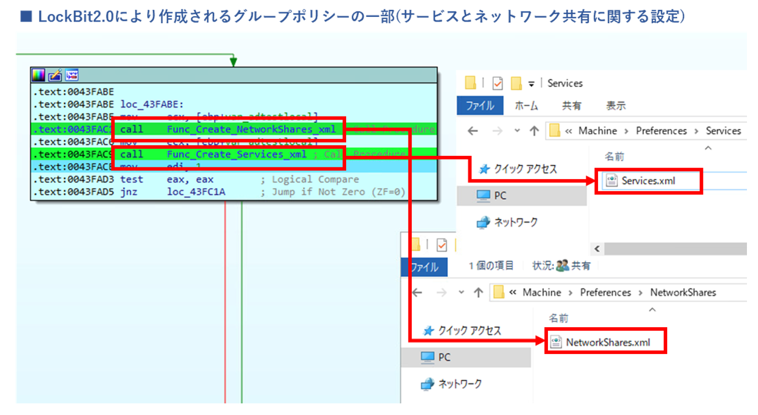
Task: Switch to the 表示 ribbon tab
Action: [x=616, y=106]
